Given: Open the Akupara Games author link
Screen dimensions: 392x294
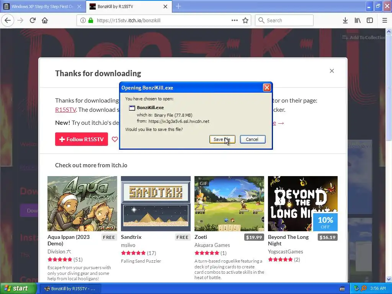Looking at the screenshot, I should 212,245.
